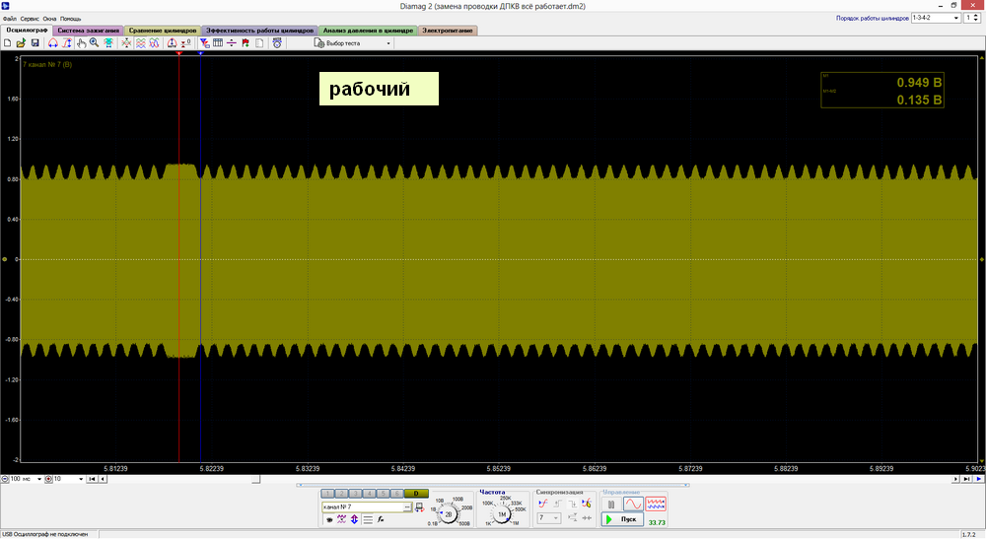This screenshot has width=986, height=539.
Task: Click the red flag marker icon
Action: (246, 43)
